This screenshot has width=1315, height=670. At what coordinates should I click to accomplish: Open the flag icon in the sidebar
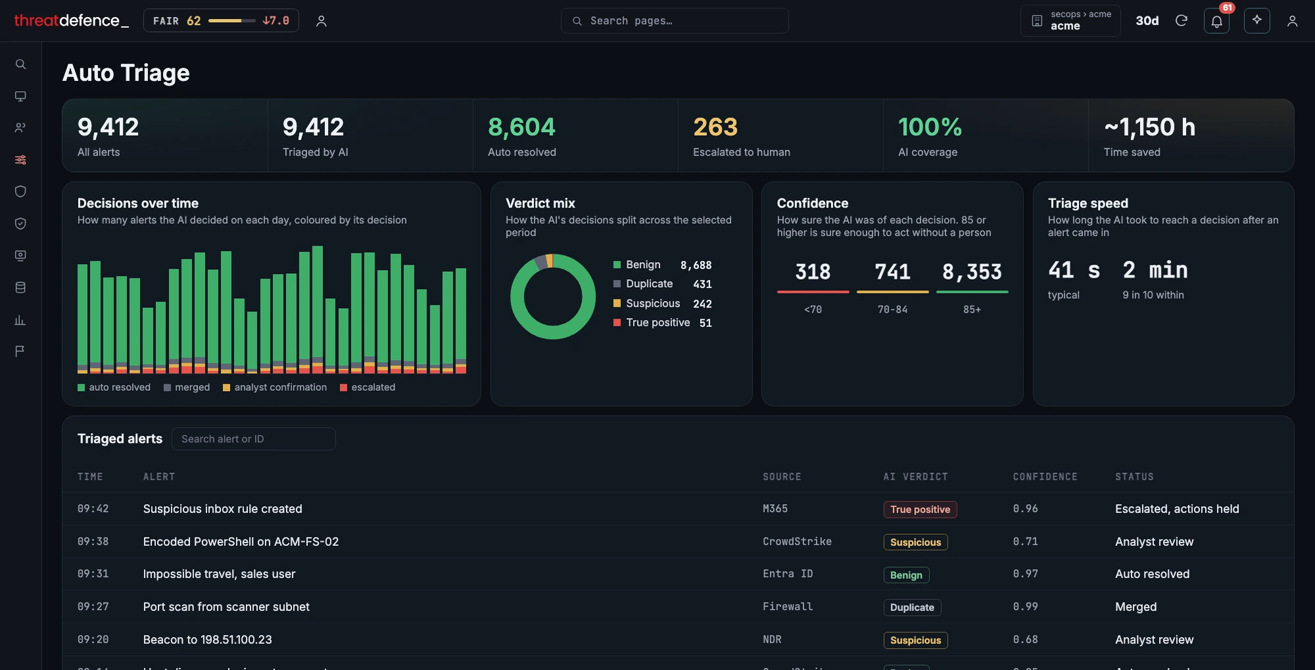(20, 351)
